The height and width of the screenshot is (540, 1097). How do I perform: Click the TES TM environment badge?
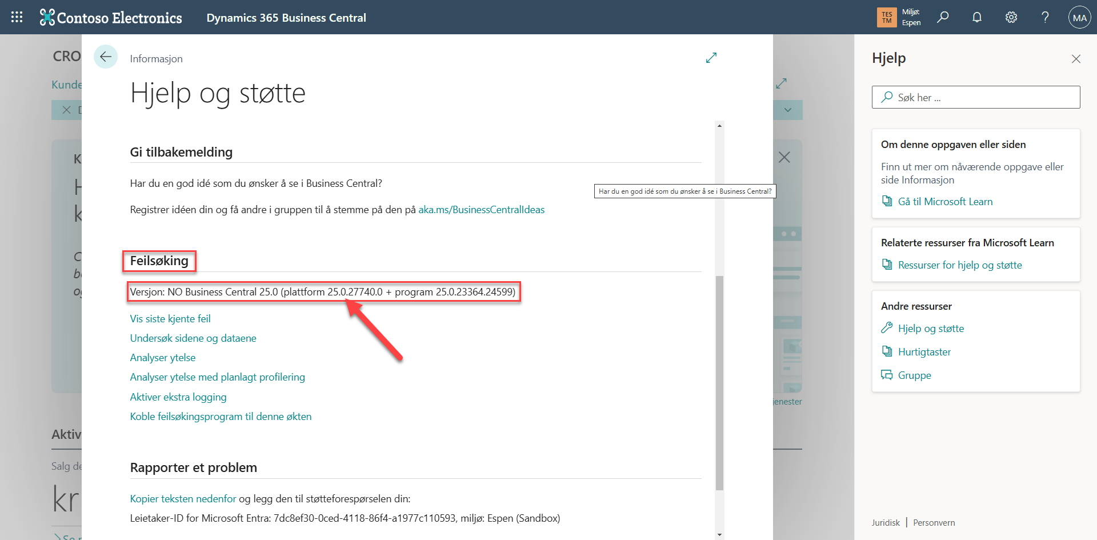887,17
